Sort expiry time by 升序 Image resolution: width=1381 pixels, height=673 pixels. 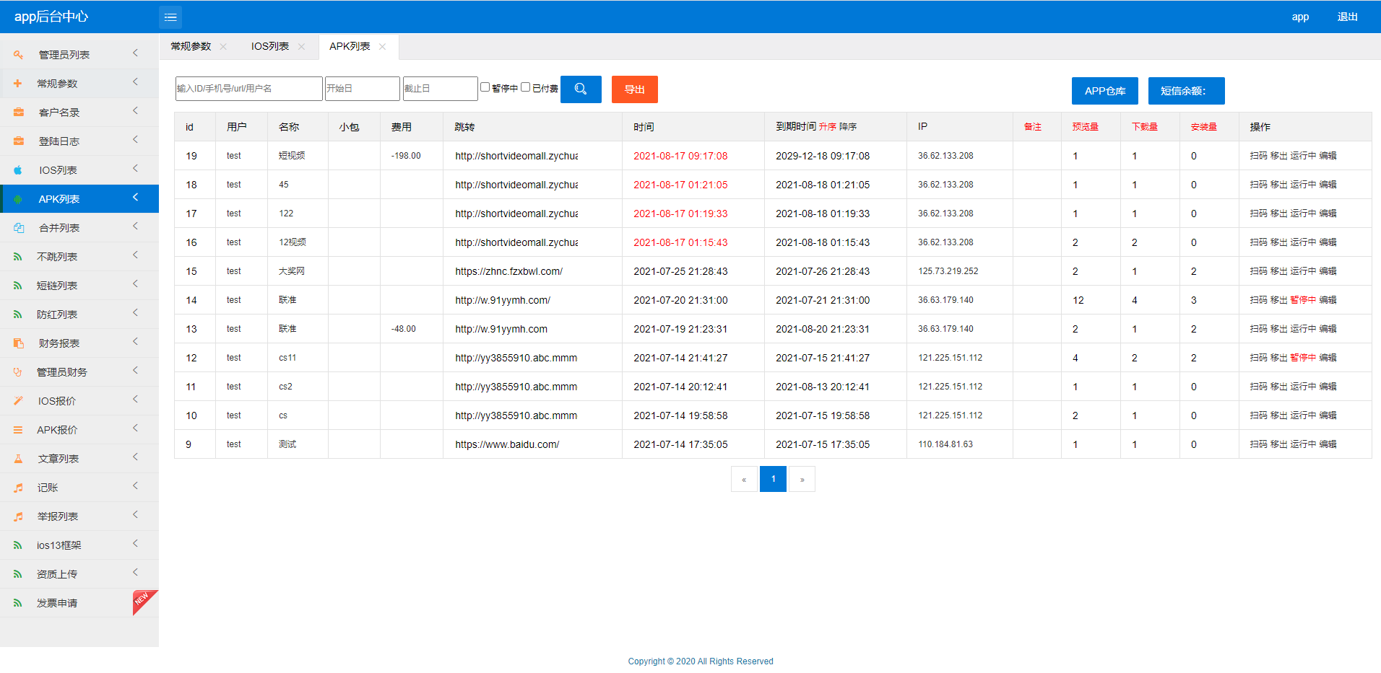click(x=827, y=127)
